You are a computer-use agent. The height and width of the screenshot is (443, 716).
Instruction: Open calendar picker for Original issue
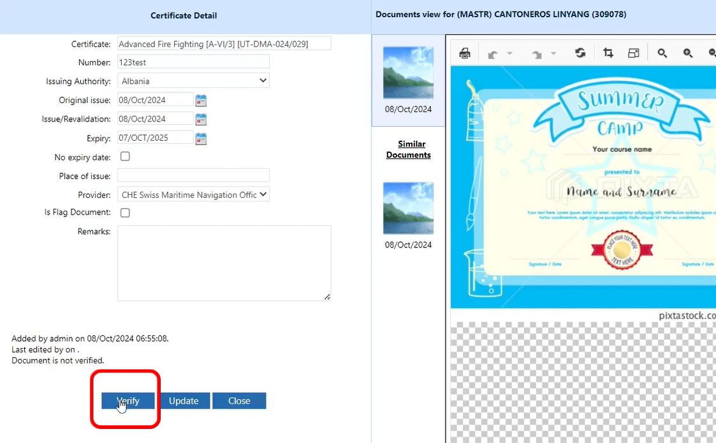click(x=201, y=101)
